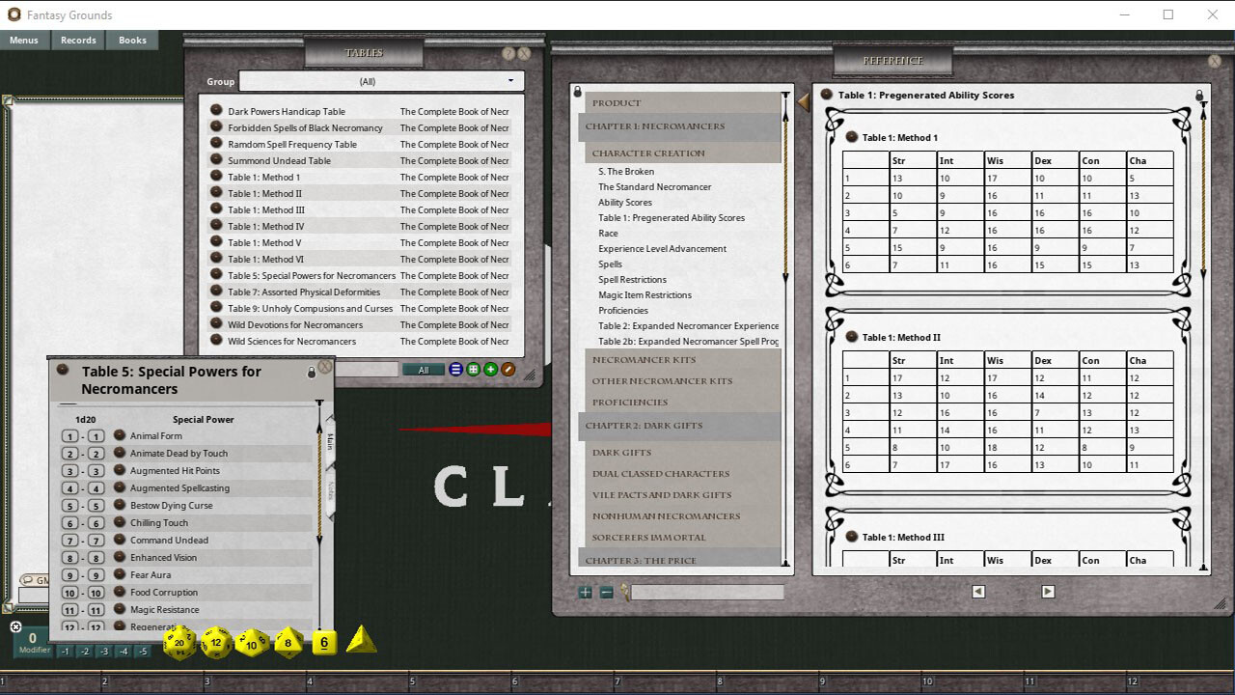Go to the next reference page arrow
The image size is (1235, 695).
(1048, 592)
